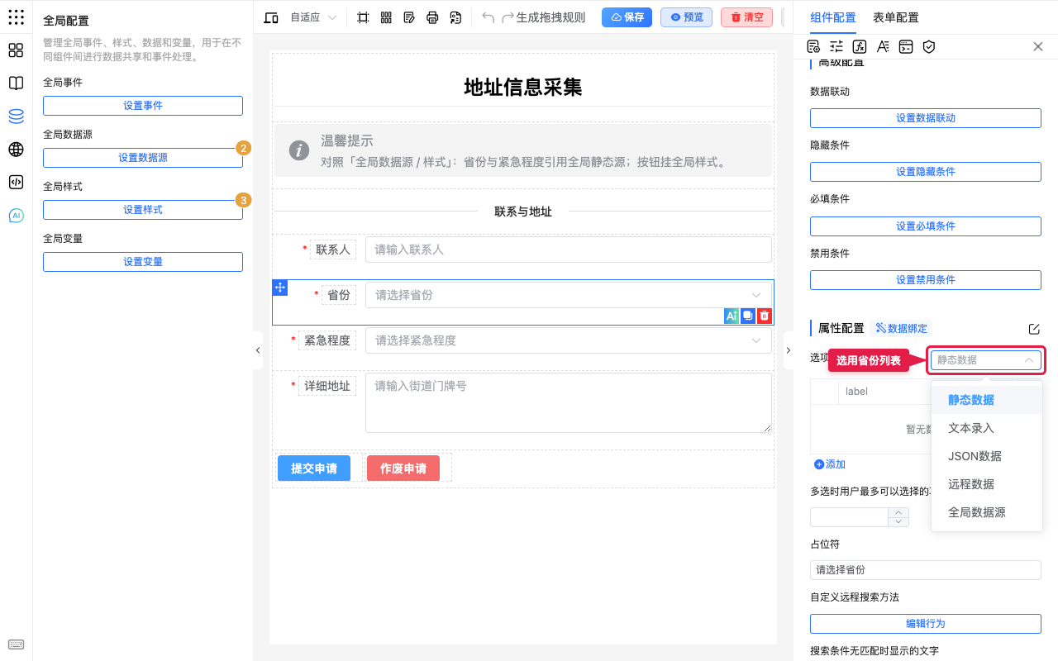Click the 设置样式 button
The height and width of the screenshot is (661, 1058).
tap(143, 210)
